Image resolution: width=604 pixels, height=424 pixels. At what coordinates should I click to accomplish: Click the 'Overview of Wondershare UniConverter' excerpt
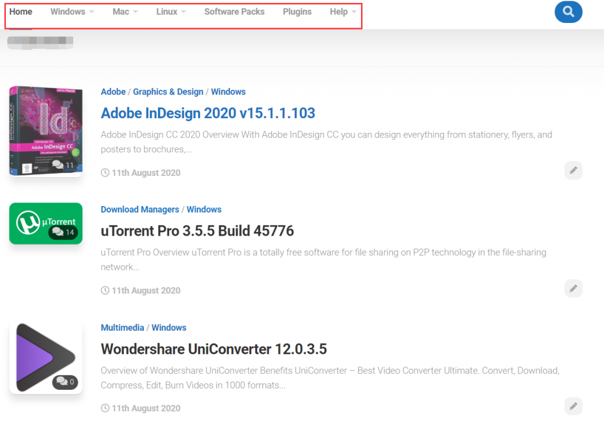pos(330,378)
